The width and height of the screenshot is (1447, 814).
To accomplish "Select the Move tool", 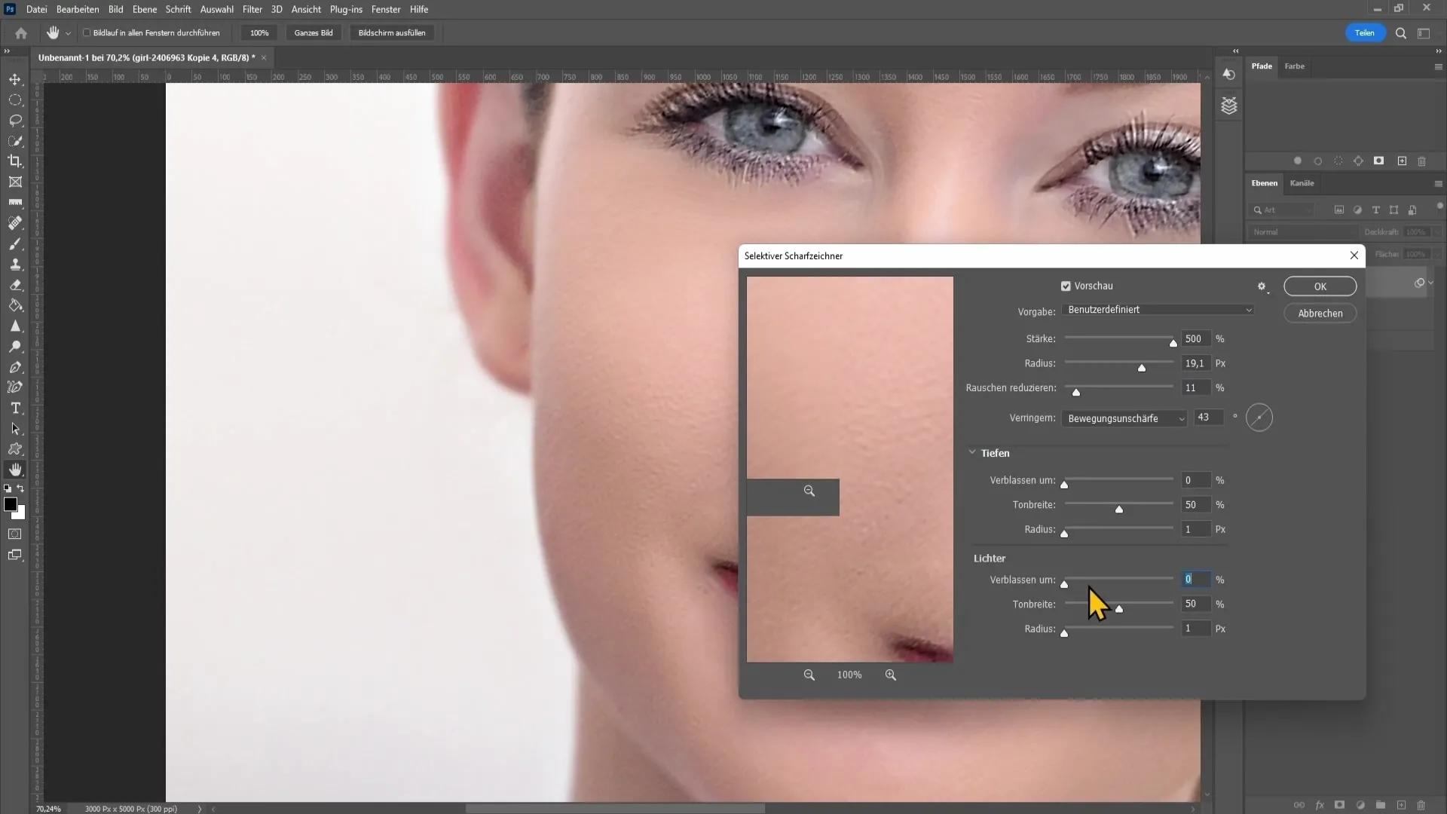I will [15, 79].
